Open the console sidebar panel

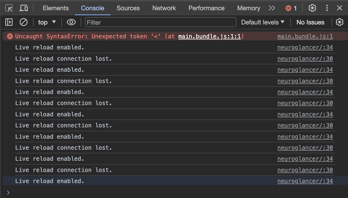click(x=9, y=22)
